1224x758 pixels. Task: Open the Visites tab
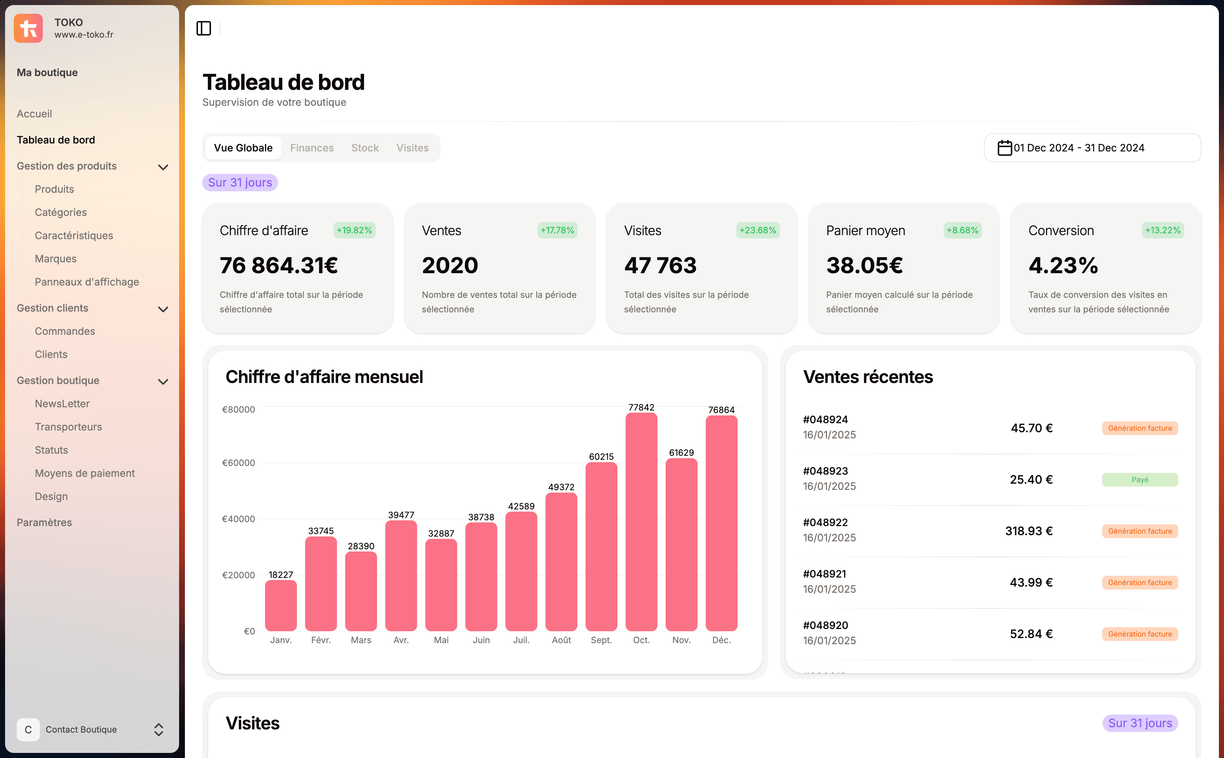[412, 147]
